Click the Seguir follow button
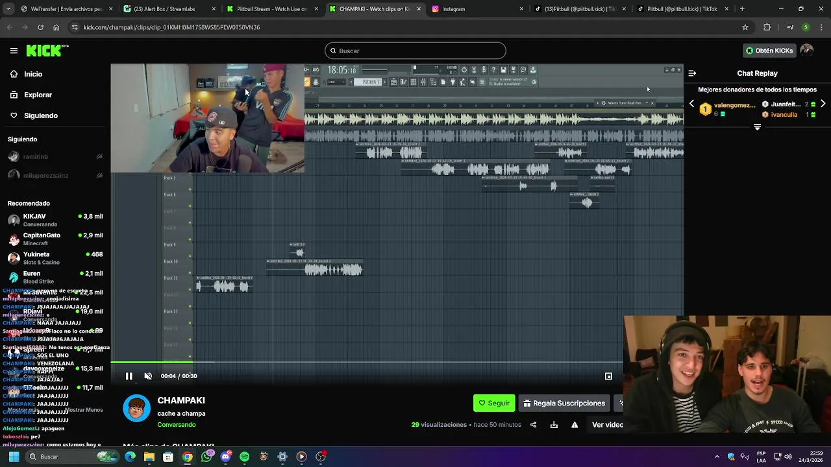 click(x=494, y=403)
